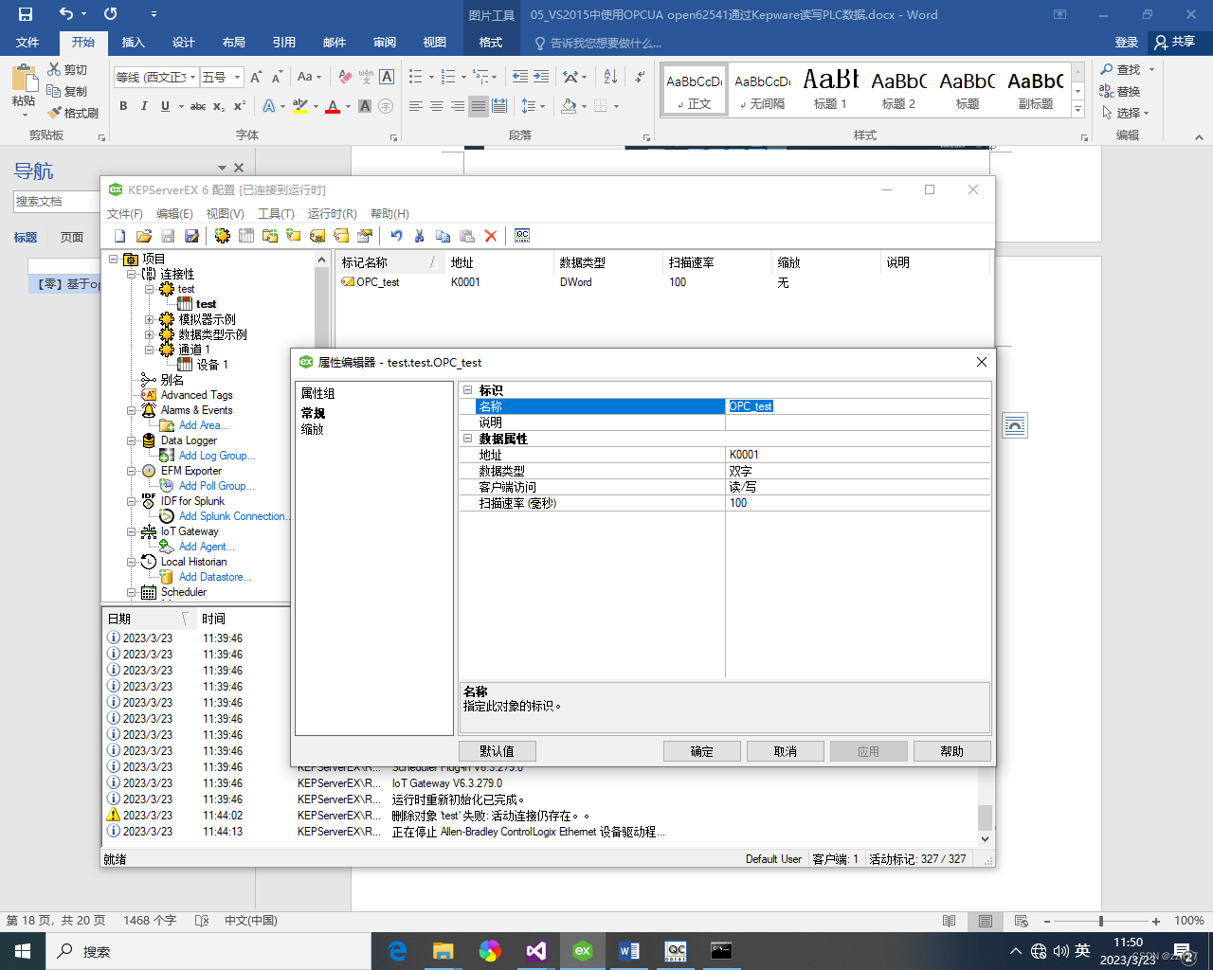1213x970 pixels.
Task: Click the 帮助 button in property editor
Action: click(x=952, y=751)
